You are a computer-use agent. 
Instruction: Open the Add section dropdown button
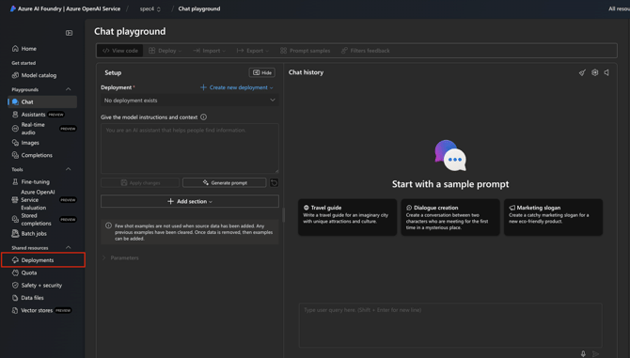point(190,201)
